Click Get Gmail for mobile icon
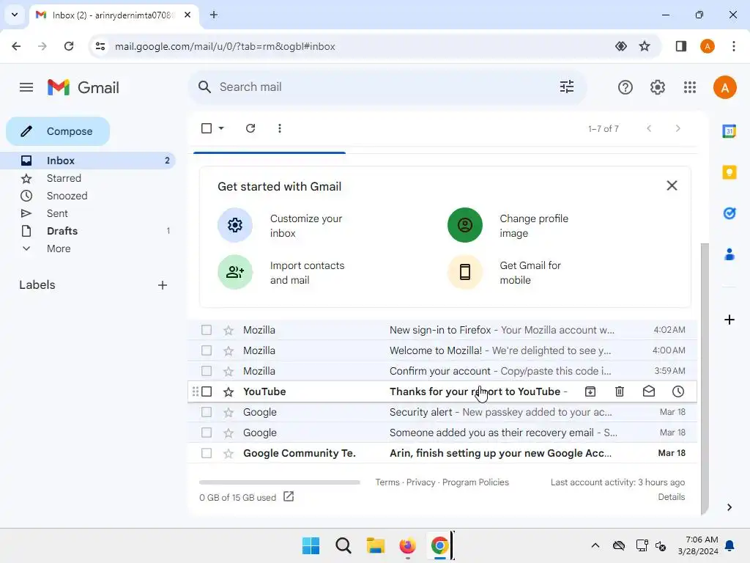Viewport: 750px width, 563px height. pyautogui.click(x=465, y=272)
